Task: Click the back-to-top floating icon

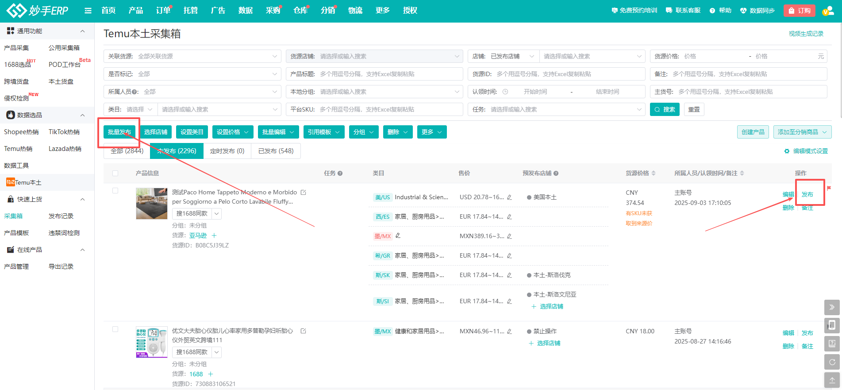Action: point(832,380)
